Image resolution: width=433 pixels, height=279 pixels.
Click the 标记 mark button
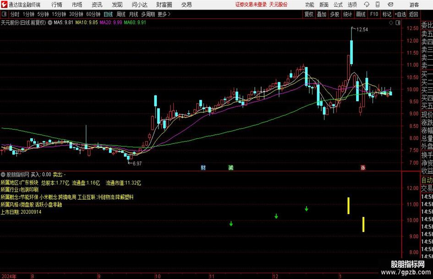[x=387, y=14]
